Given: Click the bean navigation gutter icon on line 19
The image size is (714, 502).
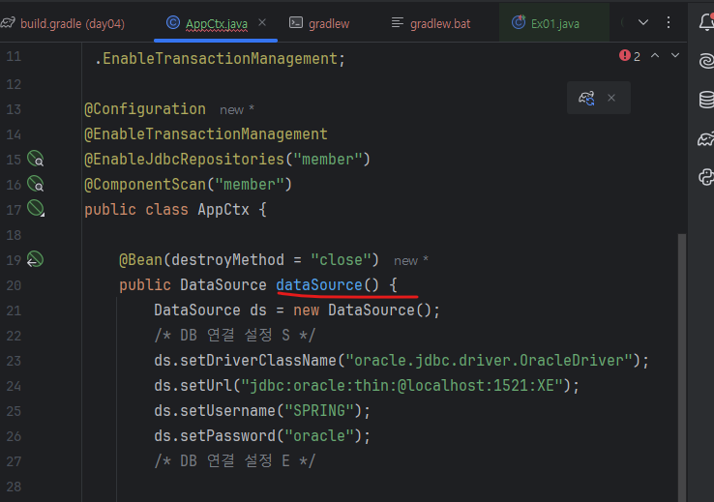Looking at the screenshot, I should (x=35, y=259).
